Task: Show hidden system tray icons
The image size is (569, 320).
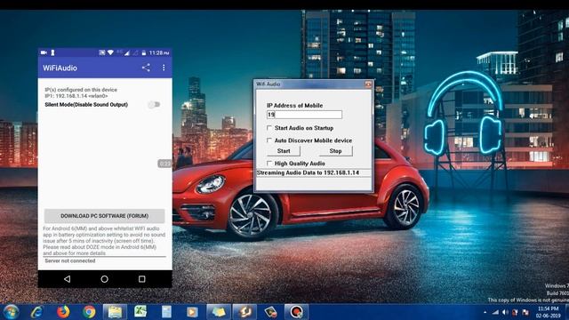Action: [x=485, y=312]
